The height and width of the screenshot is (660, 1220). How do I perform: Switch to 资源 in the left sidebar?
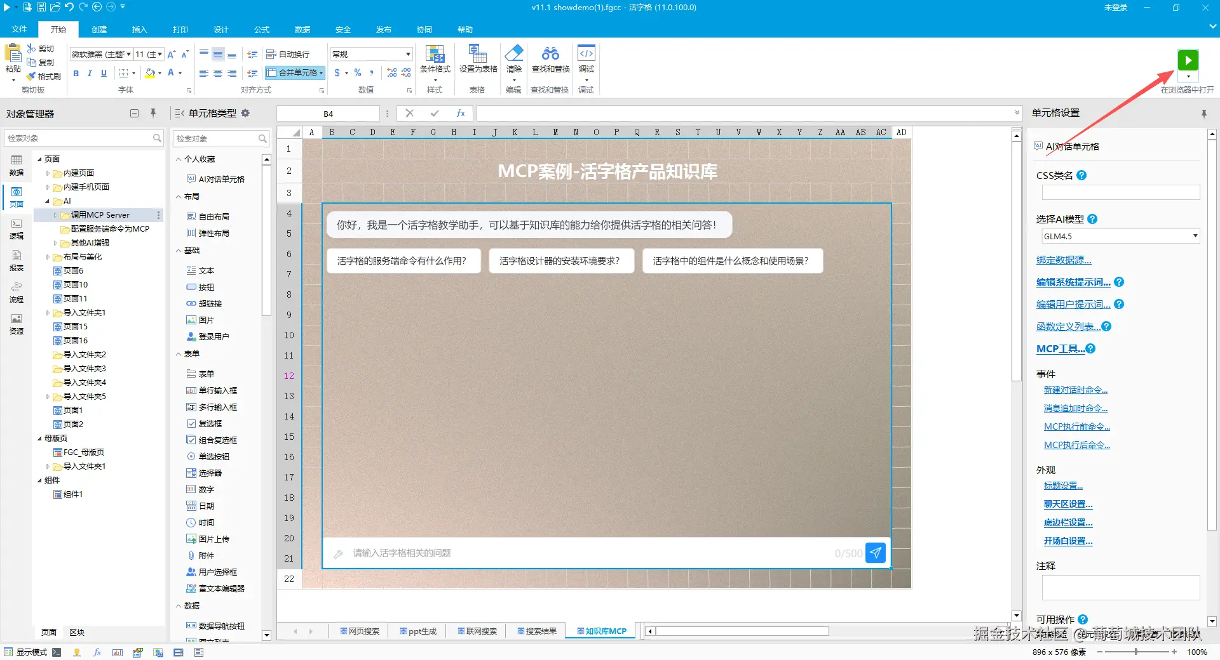coord(17,324)
